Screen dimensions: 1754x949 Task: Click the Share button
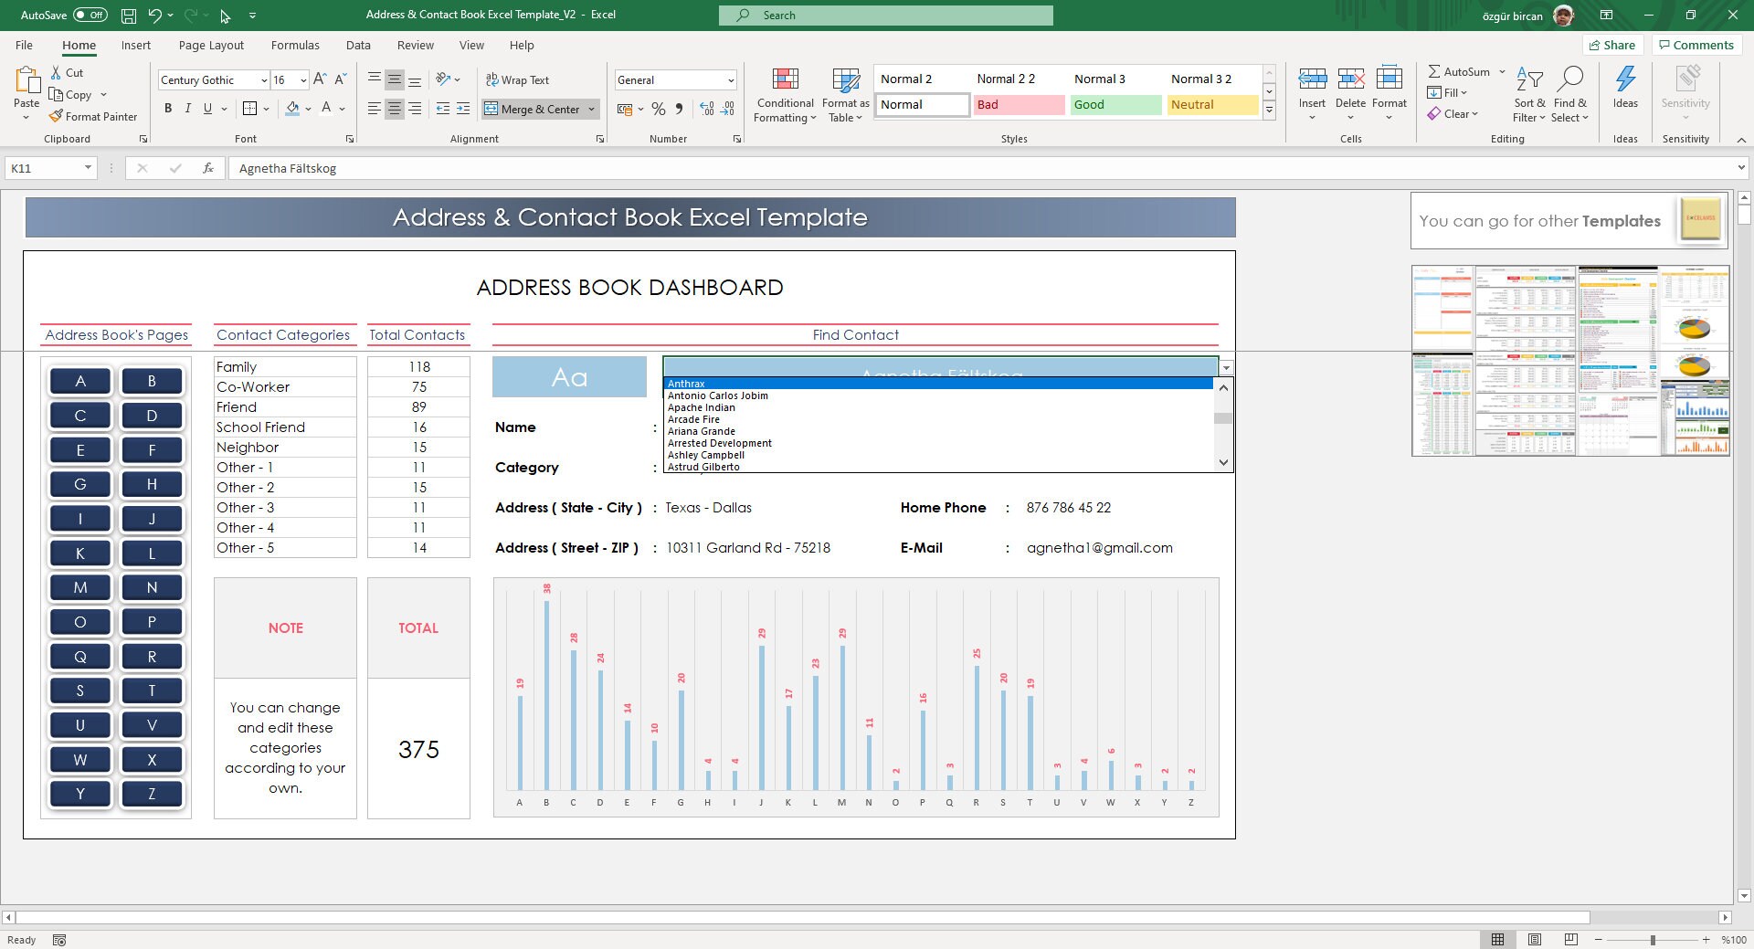(x=1612, y=45)
